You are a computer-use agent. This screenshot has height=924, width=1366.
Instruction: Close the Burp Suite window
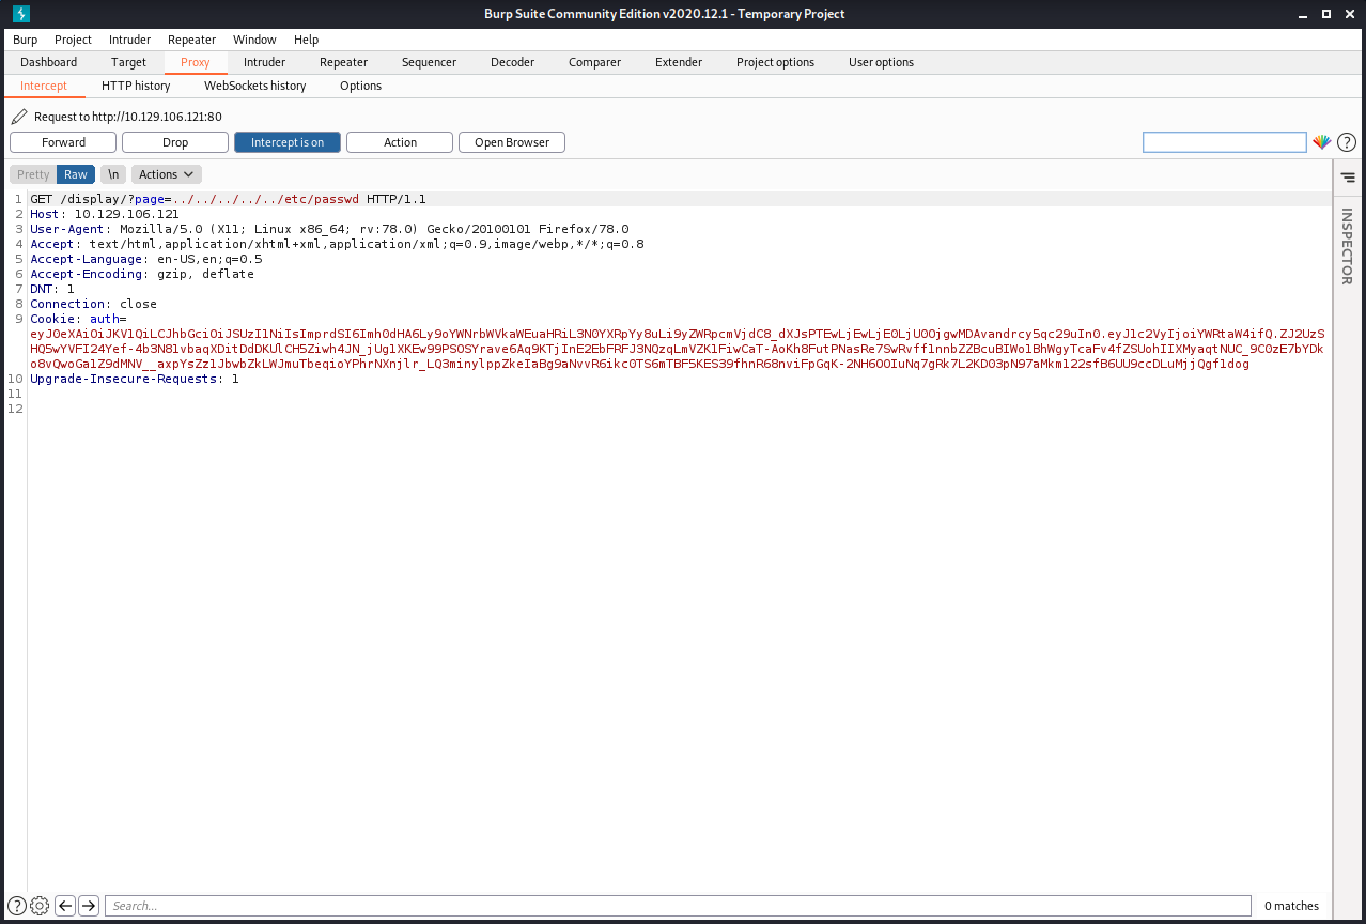coord(1349,13)
